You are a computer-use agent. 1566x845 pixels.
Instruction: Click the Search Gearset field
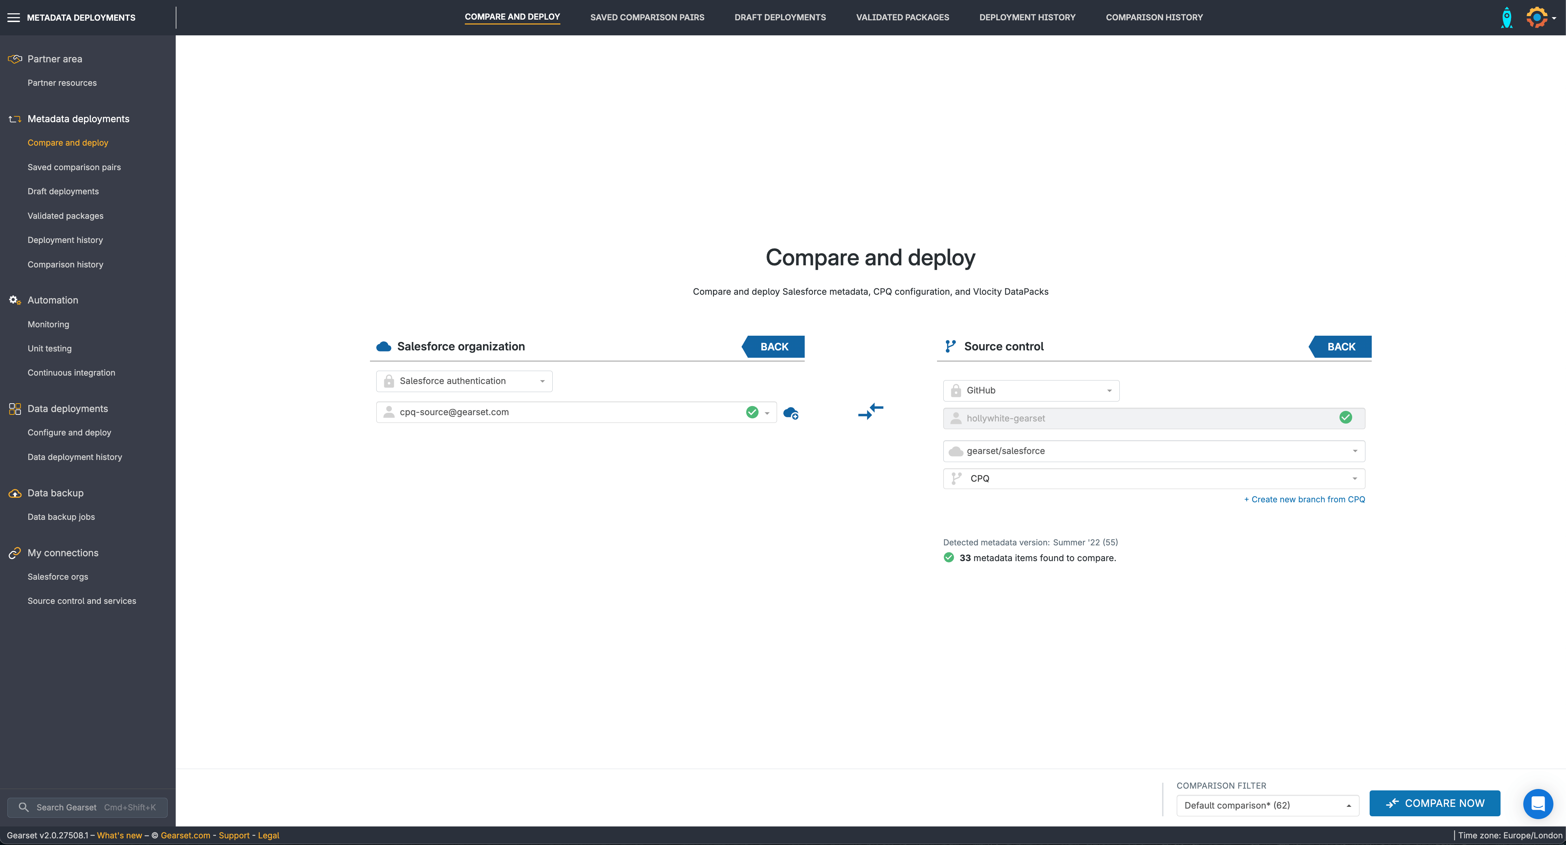coord(88,807)
